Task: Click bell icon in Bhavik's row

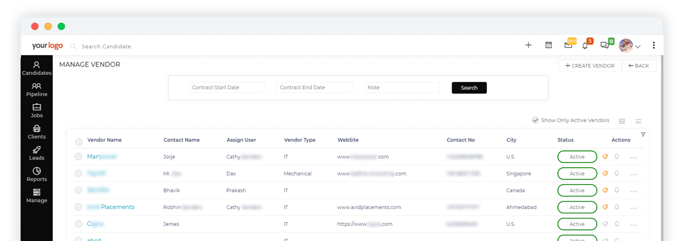Action: [617, 190]
